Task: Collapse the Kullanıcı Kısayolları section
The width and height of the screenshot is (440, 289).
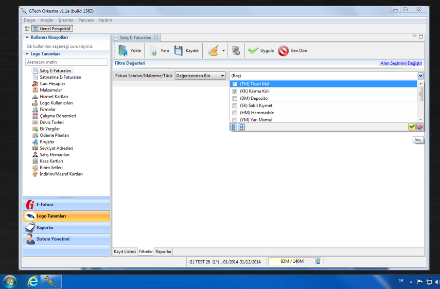Action: (27, 37)
